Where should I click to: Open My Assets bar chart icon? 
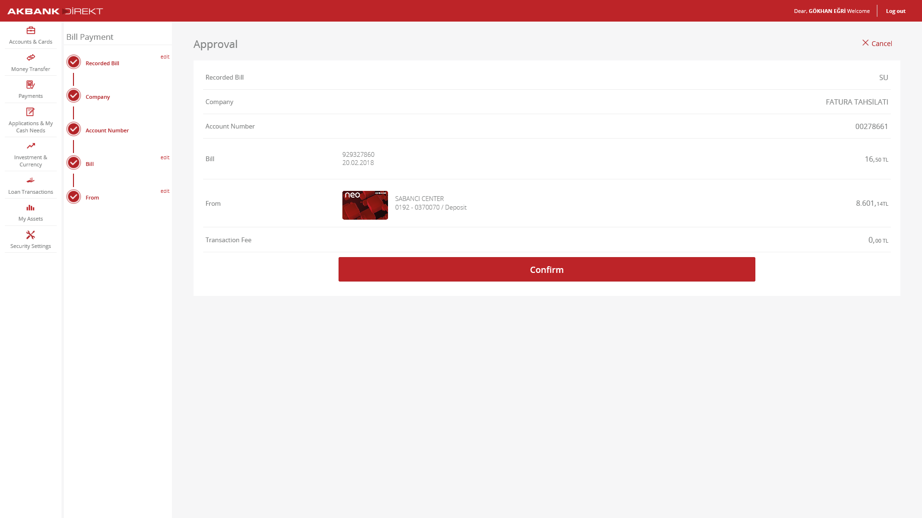(x=31, y=208)
